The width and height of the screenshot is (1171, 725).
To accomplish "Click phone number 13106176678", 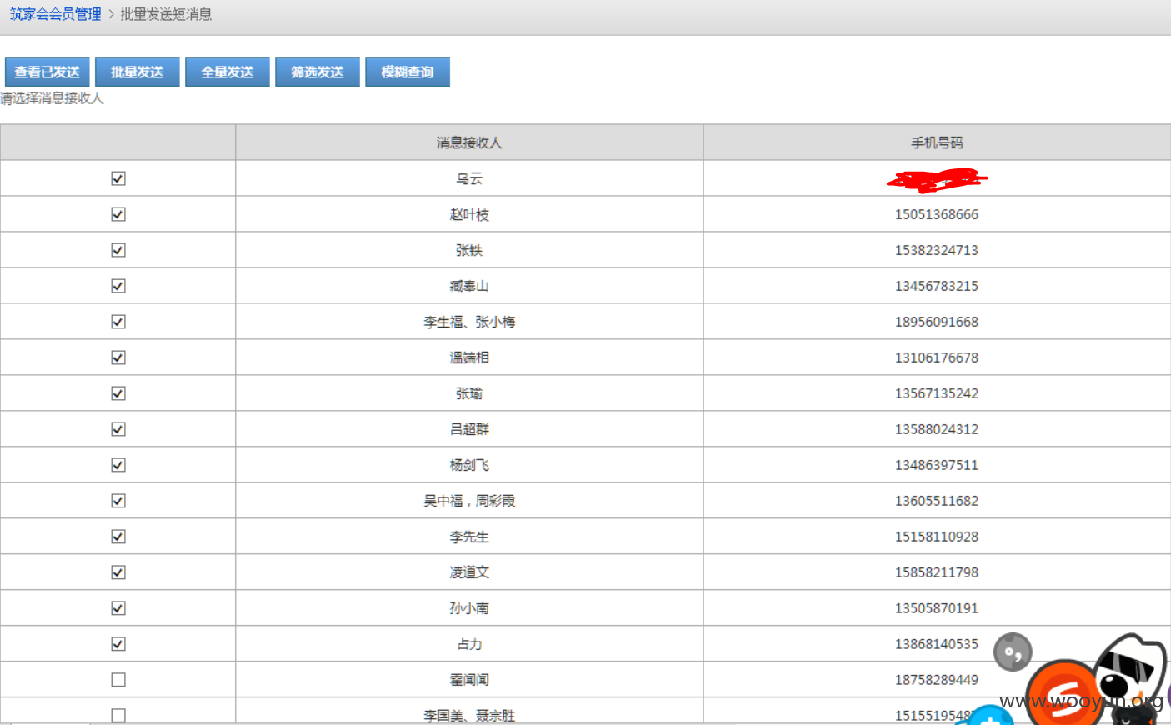I will [937, 357].
